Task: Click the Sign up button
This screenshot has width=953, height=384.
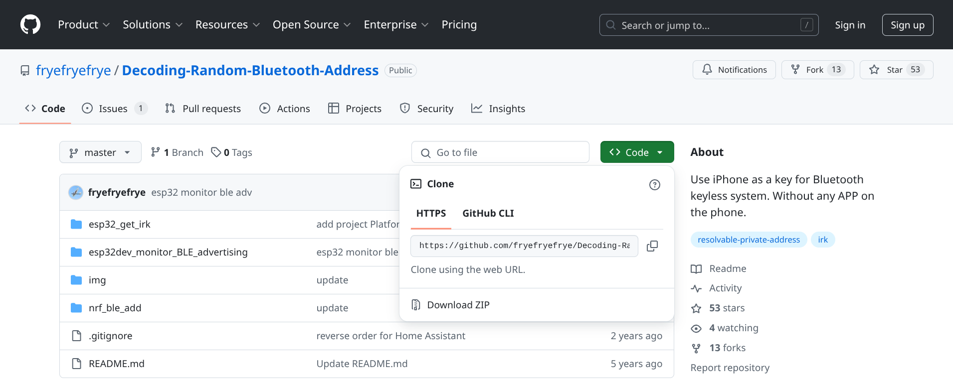Action: pyautogui.click(x=907, y=25)
